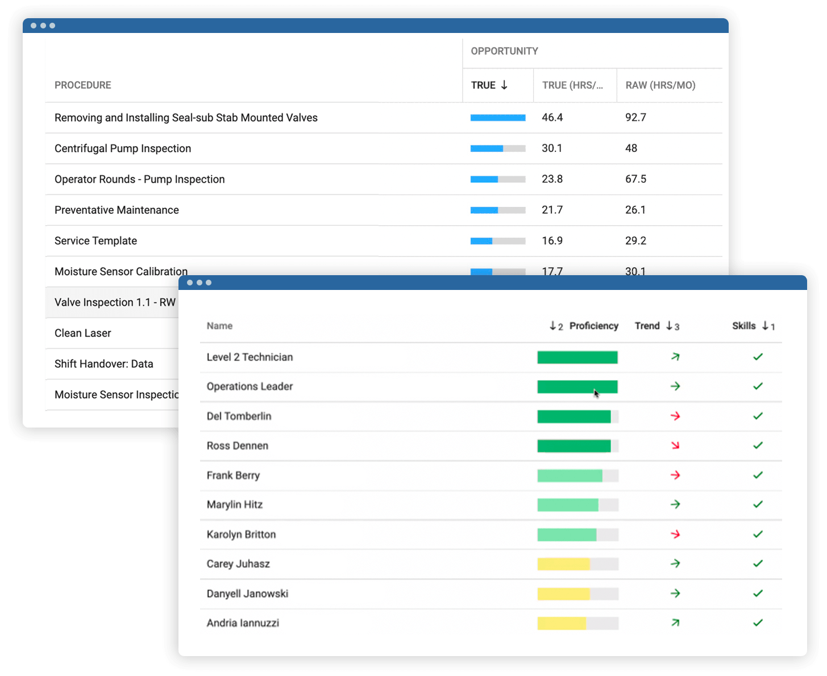Open the Centrifugal Pump Inspection procedure

click(x=123, y=148)
